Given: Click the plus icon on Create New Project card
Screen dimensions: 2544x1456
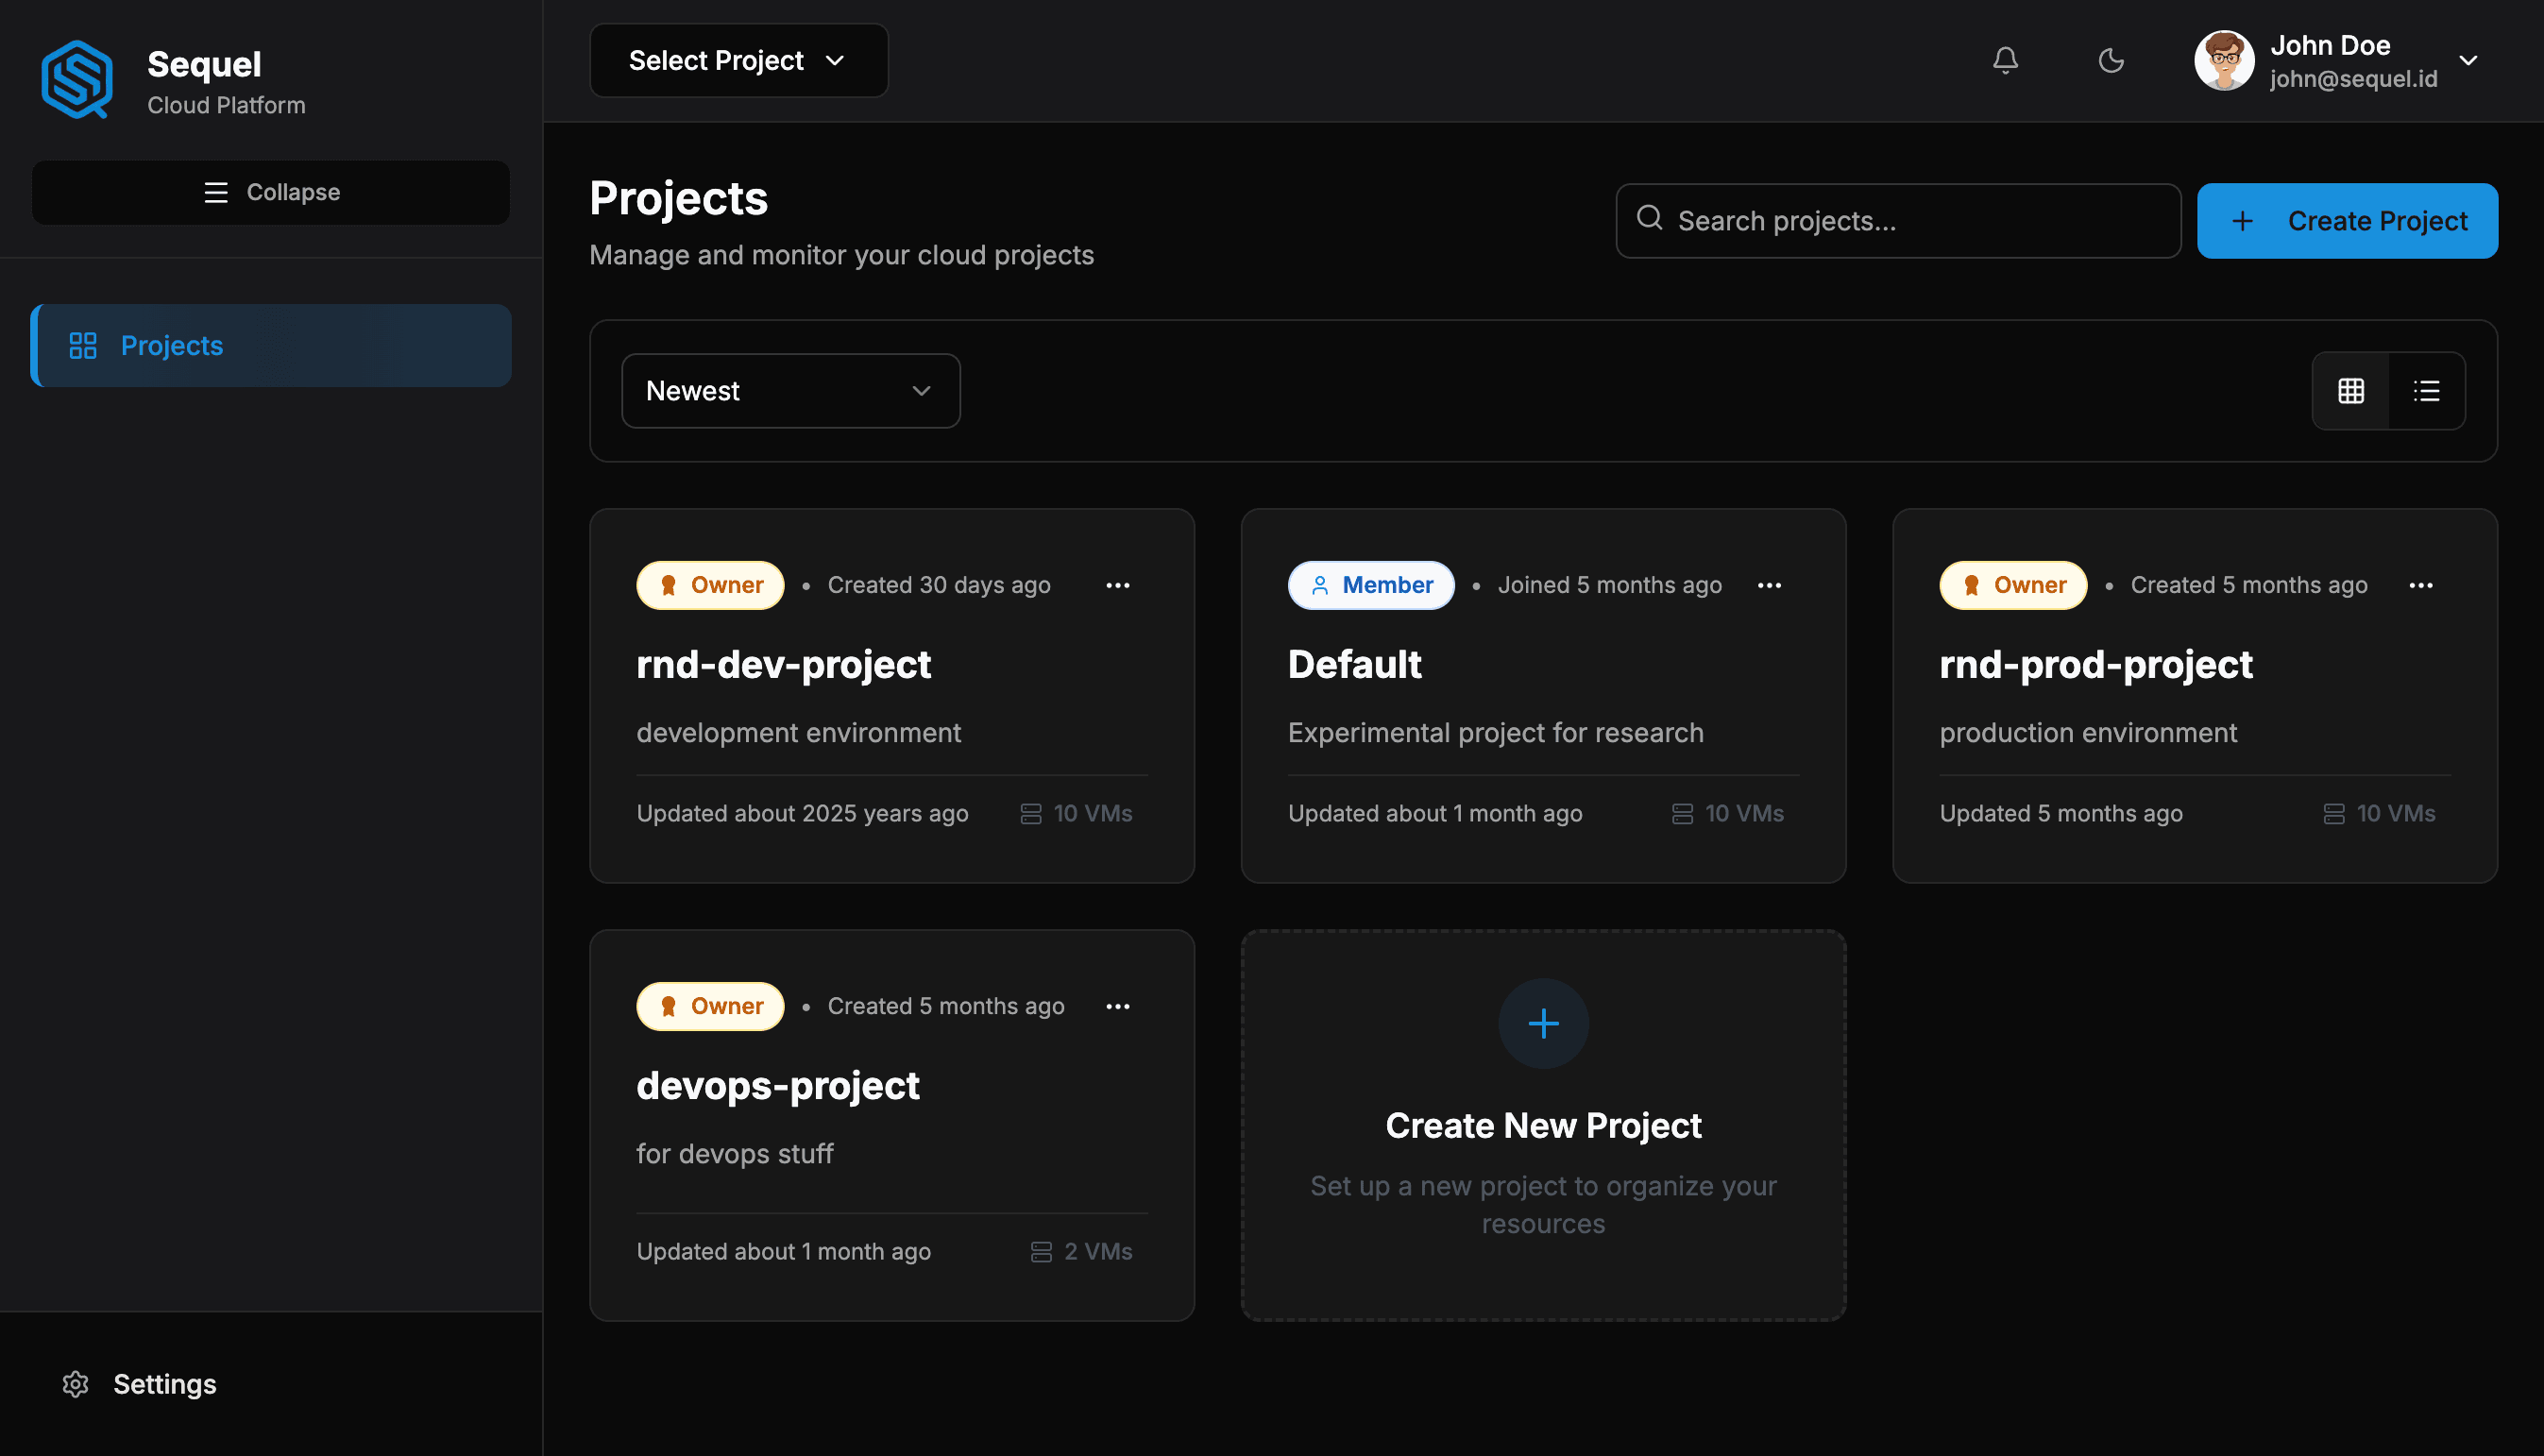Looking at the screenshot, I should point(1542,1022).
